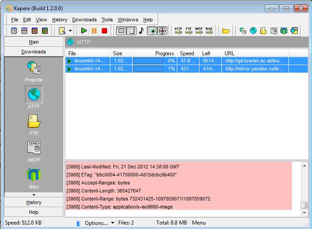Screen dimensions: 312x229
Task: Click the Content-Length log line
Action: (x=104, y=191)
